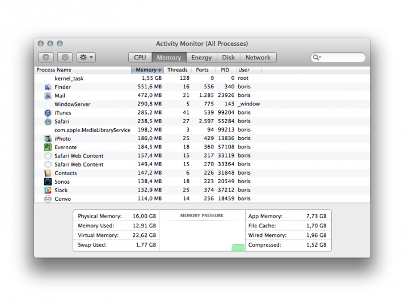This screenshot has width=414, height=305.
Task: Select the Safari compass icon
Action: 48,121
